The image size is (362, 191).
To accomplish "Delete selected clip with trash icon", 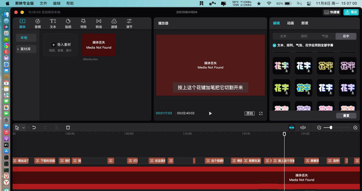I will [68, 128].
